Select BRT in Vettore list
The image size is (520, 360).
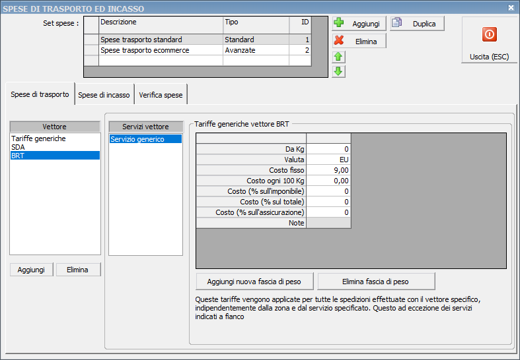[55, 156]
